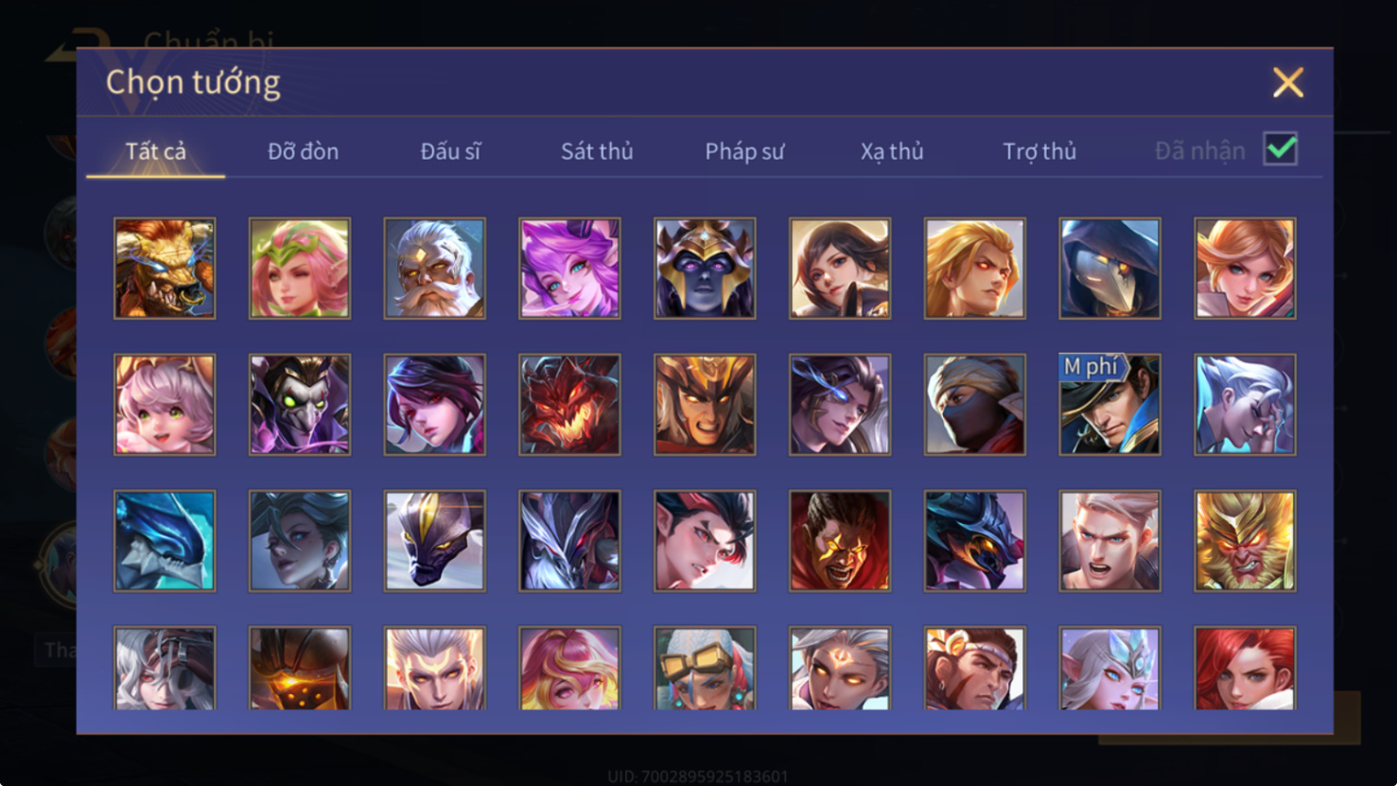Select the 'Tất cả' tab
This screenshot has width=1397, height=786.
(x=156, y=151)
